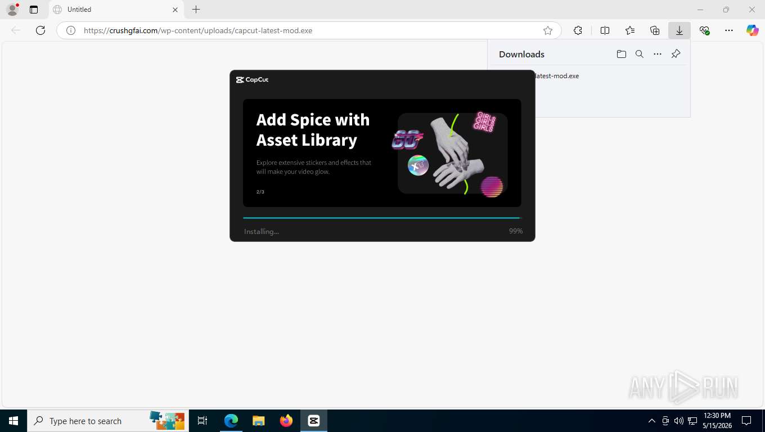Close the Untitled tab

tap(175, 10)
